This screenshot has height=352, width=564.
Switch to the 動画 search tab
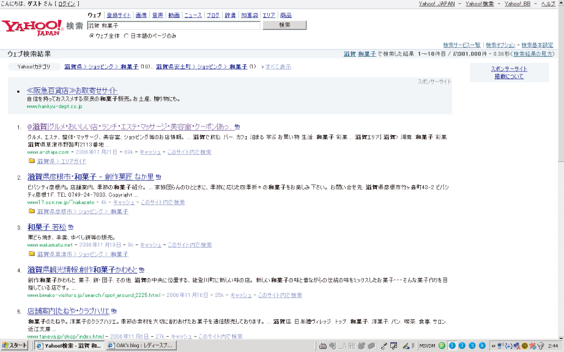pos(174,15)
